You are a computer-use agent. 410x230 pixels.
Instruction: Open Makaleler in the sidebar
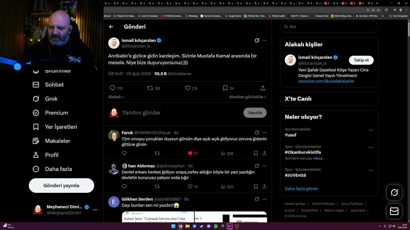51,141
